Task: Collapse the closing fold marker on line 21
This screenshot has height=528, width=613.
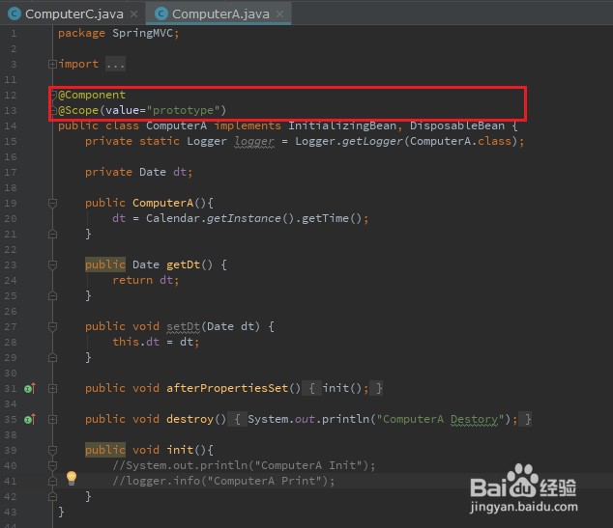Action: coord(52,235)
